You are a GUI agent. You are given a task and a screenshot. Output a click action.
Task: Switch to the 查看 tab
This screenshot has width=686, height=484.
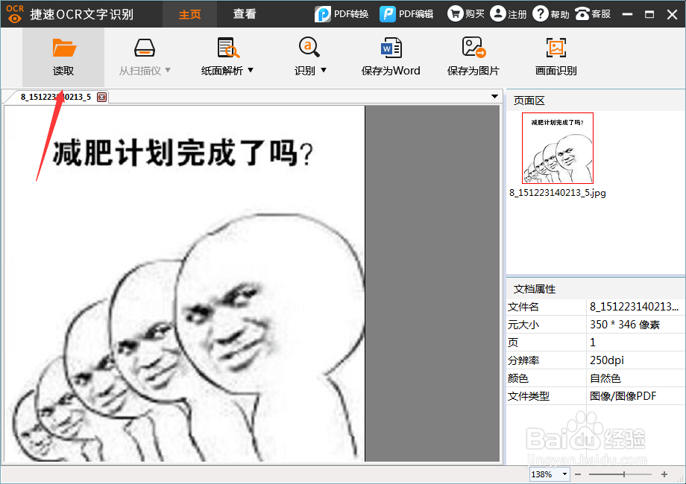click(x=244, y=14)
